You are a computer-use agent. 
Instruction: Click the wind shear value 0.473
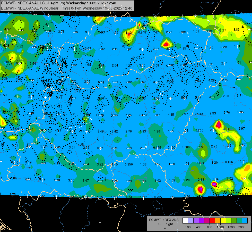click(x=143, y=115)
